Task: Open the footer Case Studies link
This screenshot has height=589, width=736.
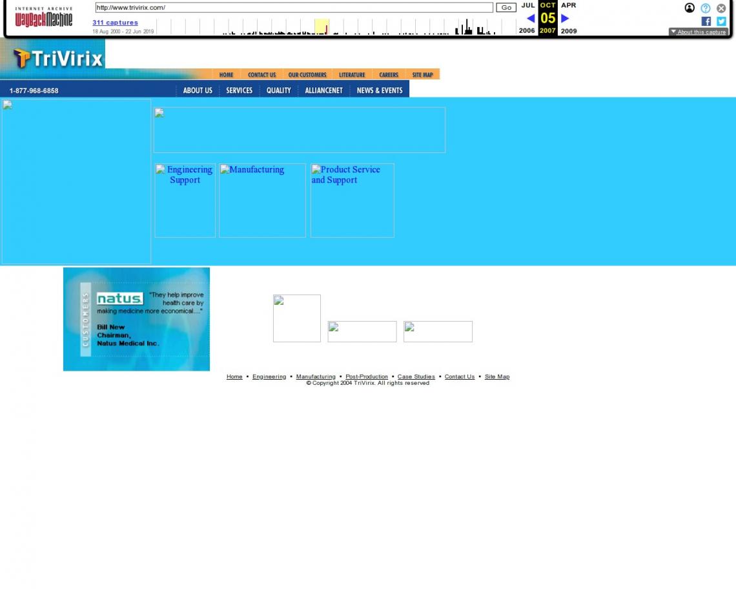Action: (x=416, y=377)
